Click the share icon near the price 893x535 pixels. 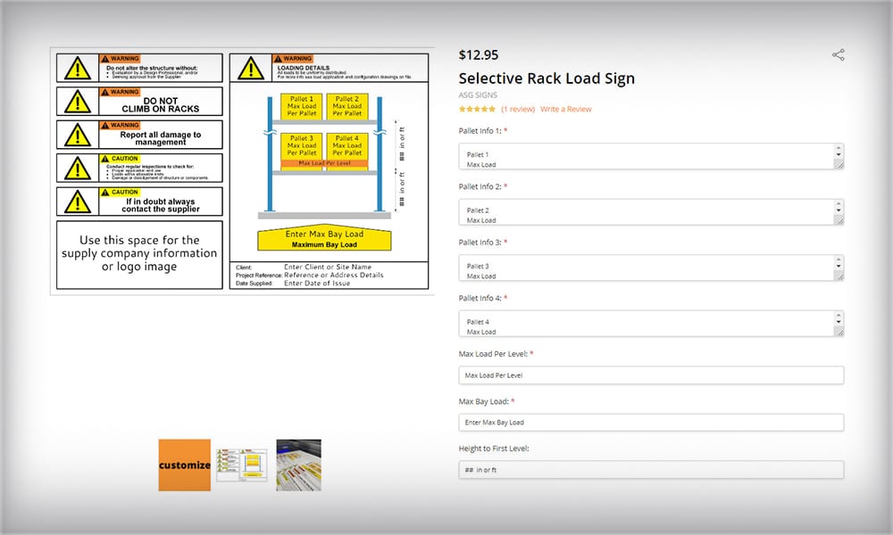[x=838, y=55]
